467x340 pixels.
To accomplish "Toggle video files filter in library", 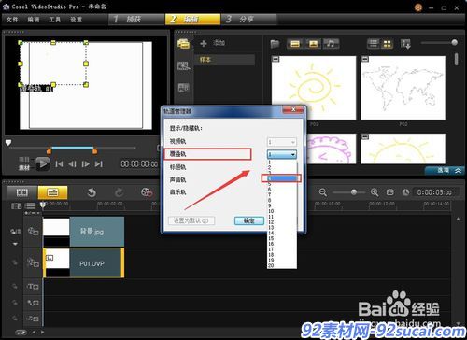I will pos(295,44).
